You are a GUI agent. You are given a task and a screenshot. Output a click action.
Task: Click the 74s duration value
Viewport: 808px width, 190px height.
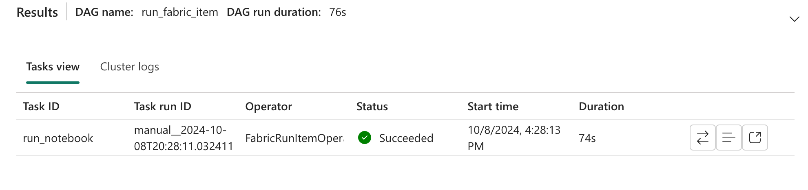coord(587,138)
